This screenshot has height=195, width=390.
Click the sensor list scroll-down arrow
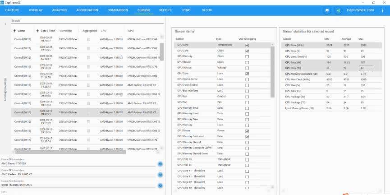(273, 186)
